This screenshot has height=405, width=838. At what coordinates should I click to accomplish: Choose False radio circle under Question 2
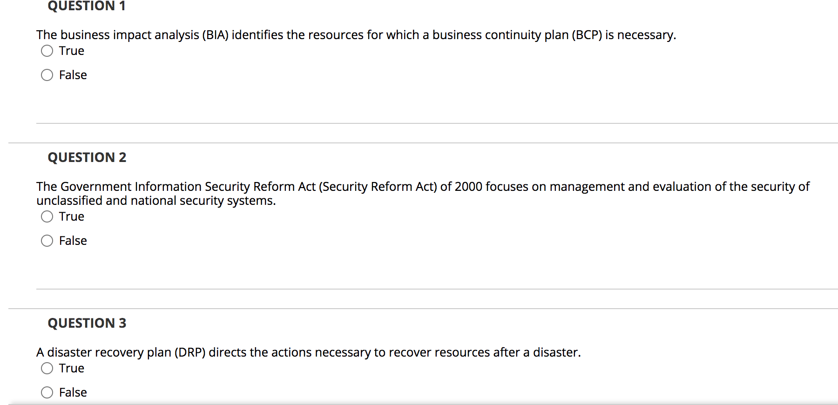[x=47, y=241]
